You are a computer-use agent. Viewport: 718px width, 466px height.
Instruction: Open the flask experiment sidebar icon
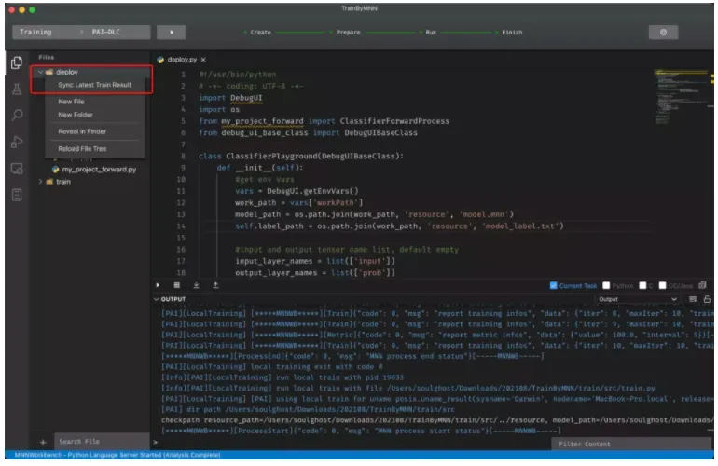tap(17, 89)
